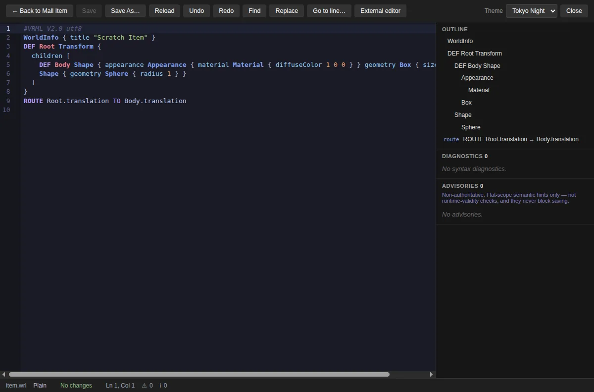Select DEF Root Transform in outline
The width and height of the screenshot is (594, 392).
coord(474,54)
